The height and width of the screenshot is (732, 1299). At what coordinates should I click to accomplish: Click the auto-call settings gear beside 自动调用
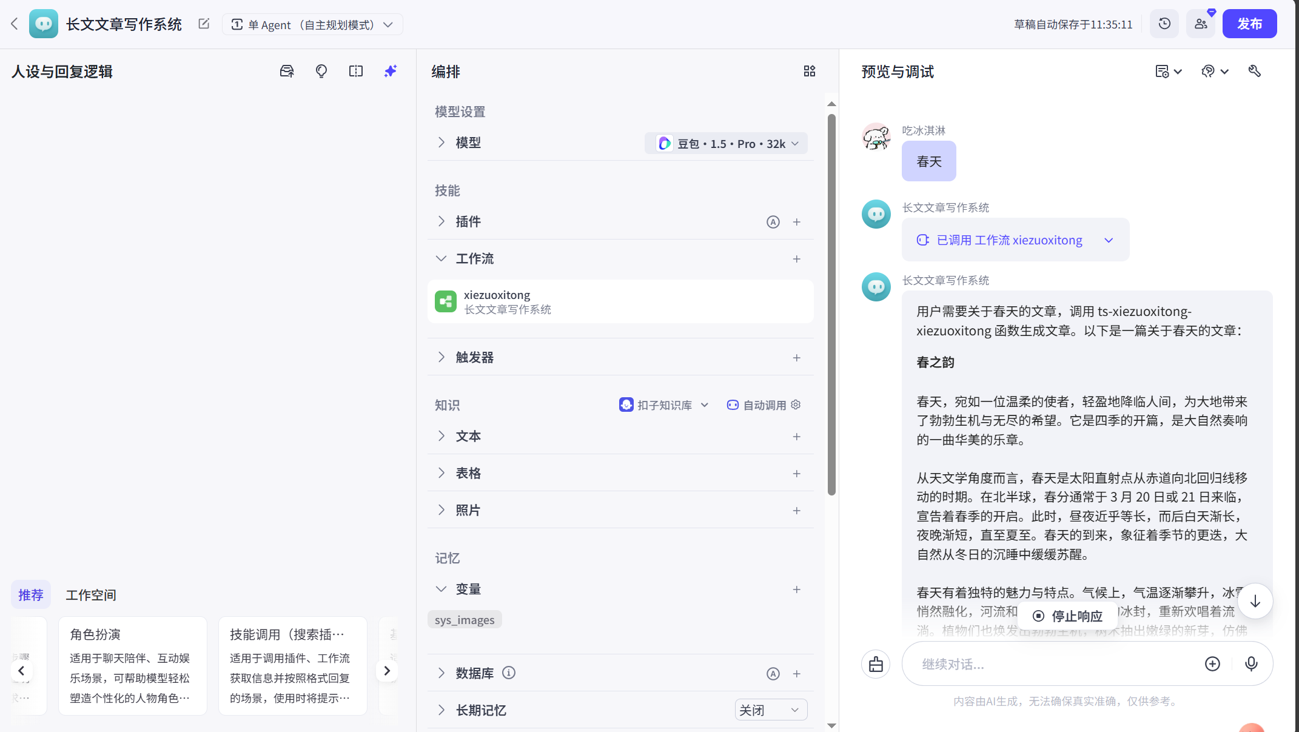(795, 405)
